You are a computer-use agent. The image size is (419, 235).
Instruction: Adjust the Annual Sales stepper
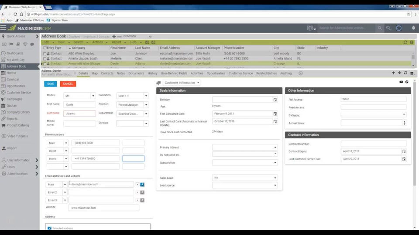point(404,123)
